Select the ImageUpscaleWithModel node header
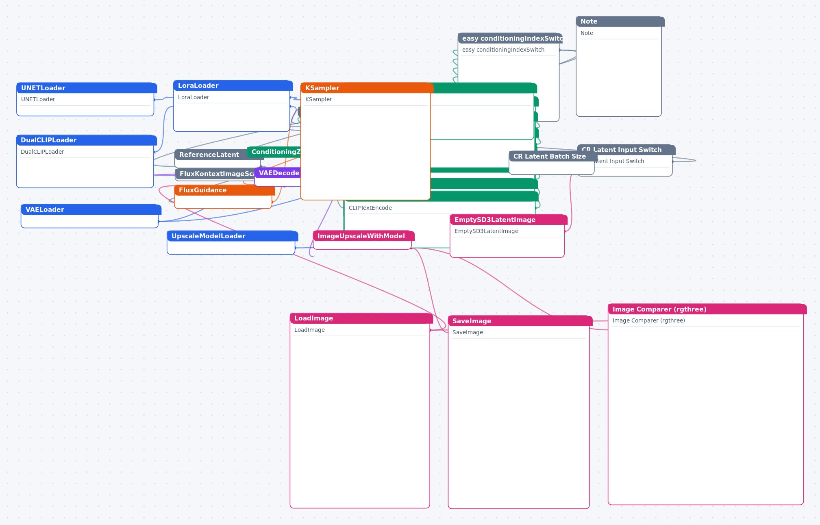Screen dimensions: 820x525 [x=364, y=236]
